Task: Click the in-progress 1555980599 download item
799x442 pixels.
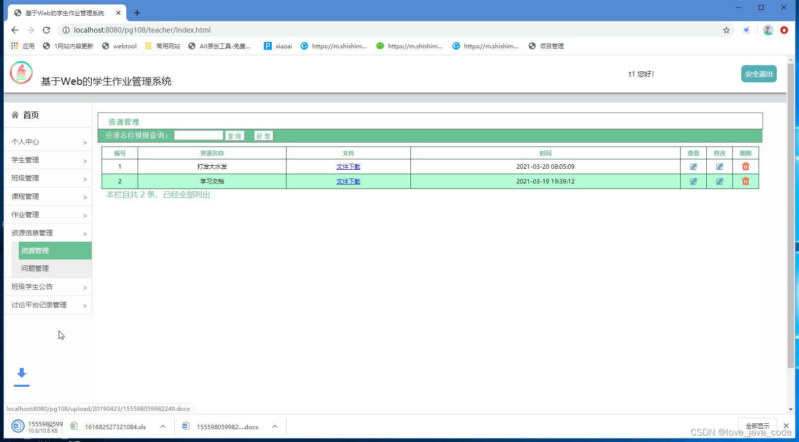Action: (37, 427)
